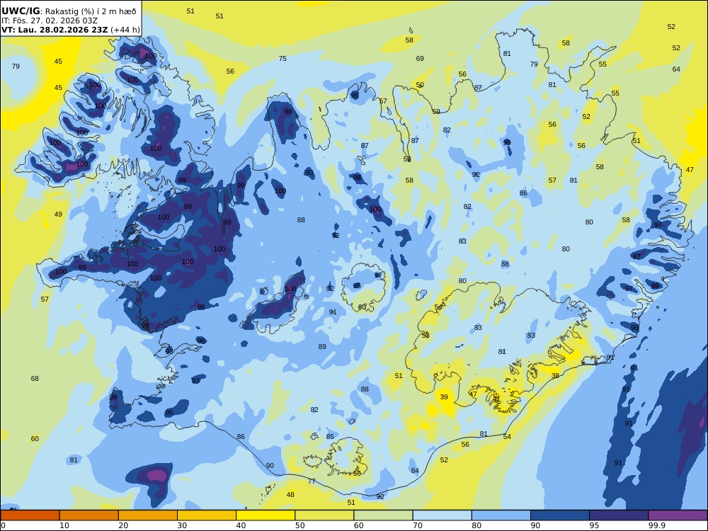Screen dimensions: 708x531
Task: Click the 10–20 orange legend swatch
Action: coord(89,515)
